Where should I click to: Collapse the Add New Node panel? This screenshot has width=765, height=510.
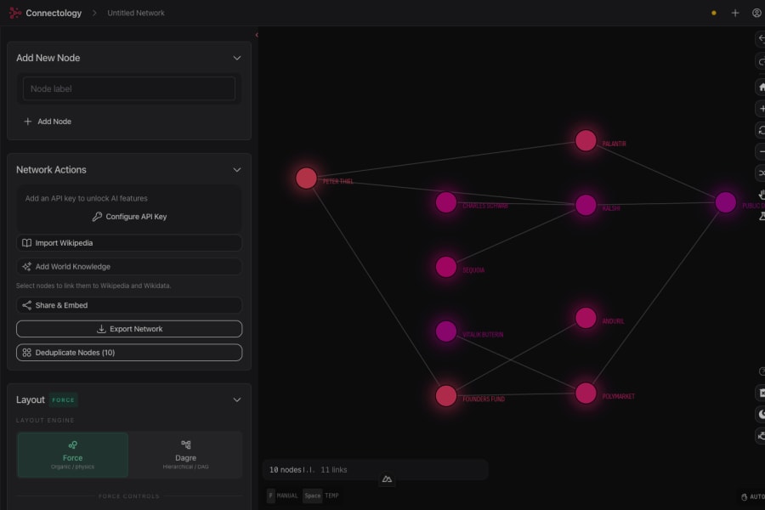[237, 58]
